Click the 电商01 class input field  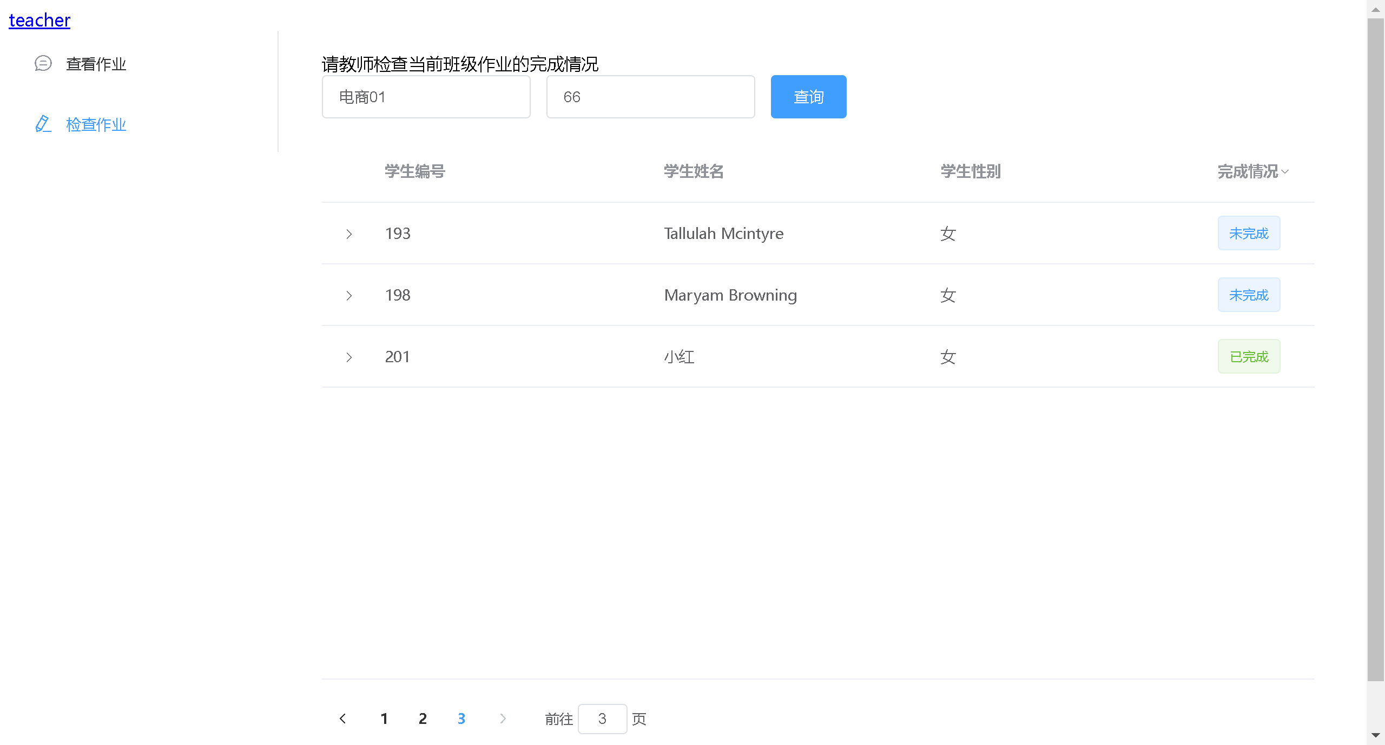(x=426, y=97)
